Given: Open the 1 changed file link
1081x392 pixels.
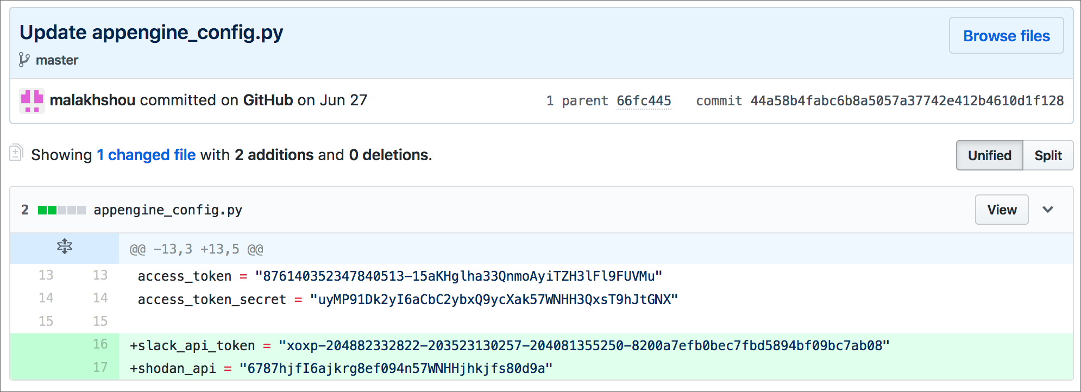Looking at the screenshot, I should [x=146, y=155].
